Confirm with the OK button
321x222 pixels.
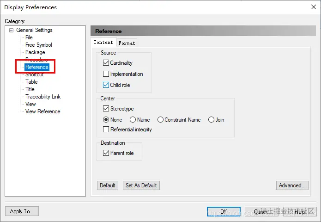224,211
